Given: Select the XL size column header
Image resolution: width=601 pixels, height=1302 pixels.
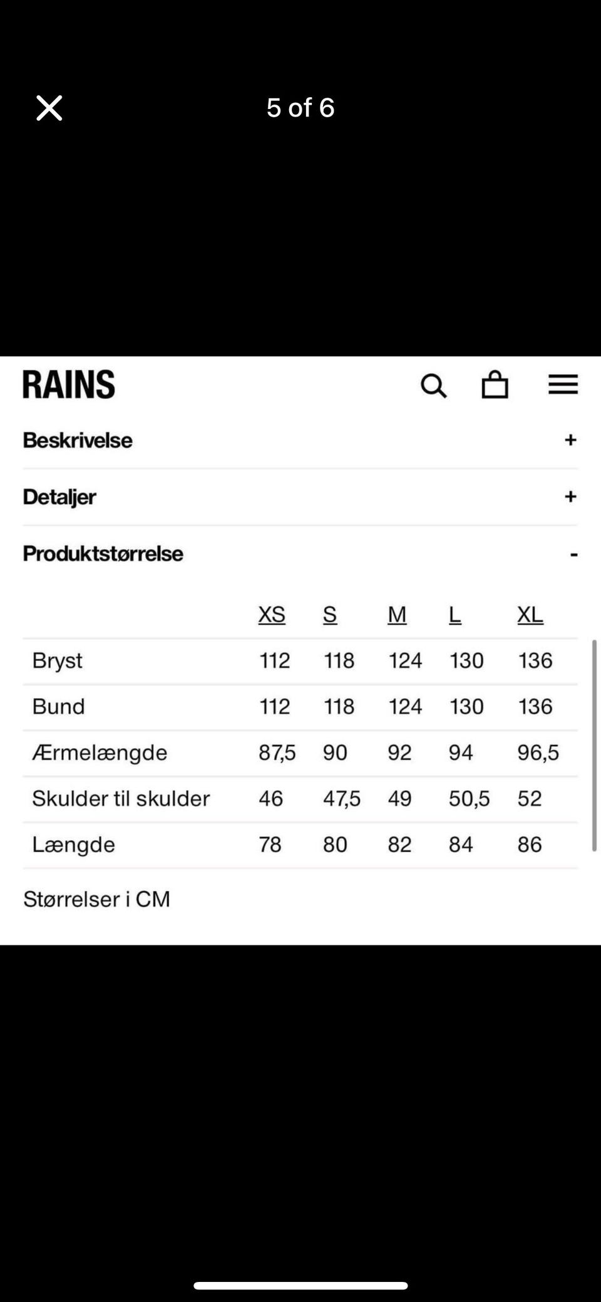Looking at the screenshot, I should pyautogui.click(x=530, y=615).
